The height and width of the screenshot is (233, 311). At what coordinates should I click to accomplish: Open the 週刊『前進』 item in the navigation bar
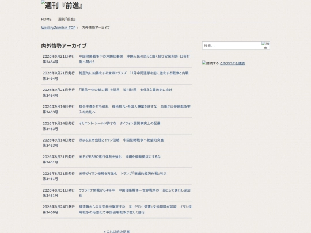click(x=67, y=19)
